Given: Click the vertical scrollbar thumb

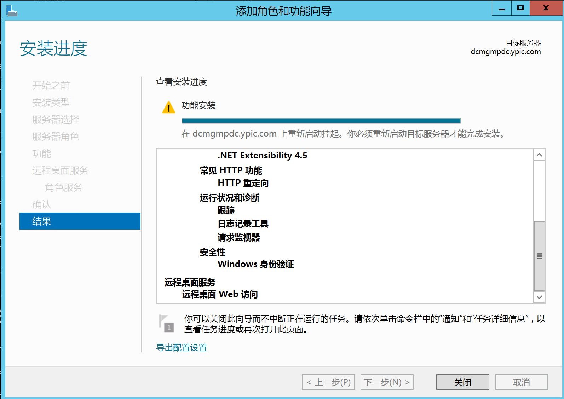Looking at the screenshot, I should (539, 256).
